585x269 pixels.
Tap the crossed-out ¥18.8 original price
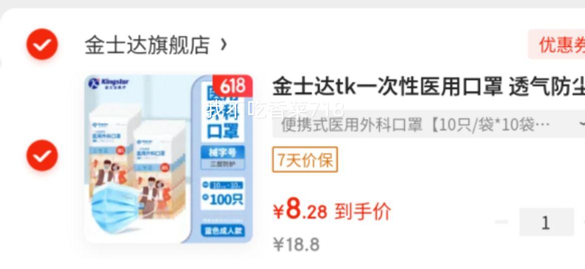(x=296, y=244)
